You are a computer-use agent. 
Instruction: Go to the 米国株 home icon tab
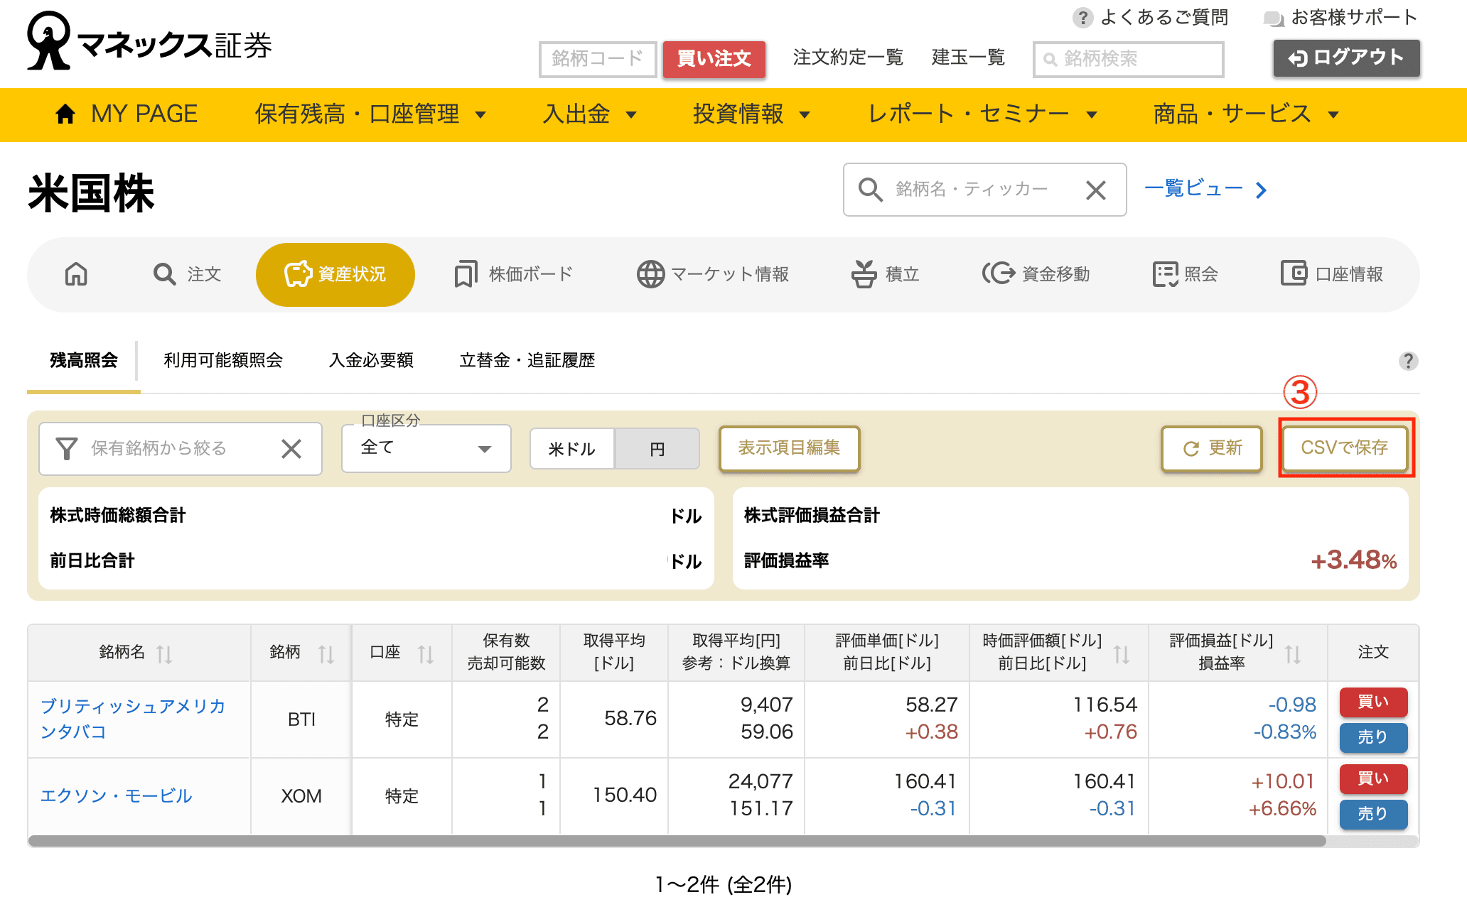(76, 274)
